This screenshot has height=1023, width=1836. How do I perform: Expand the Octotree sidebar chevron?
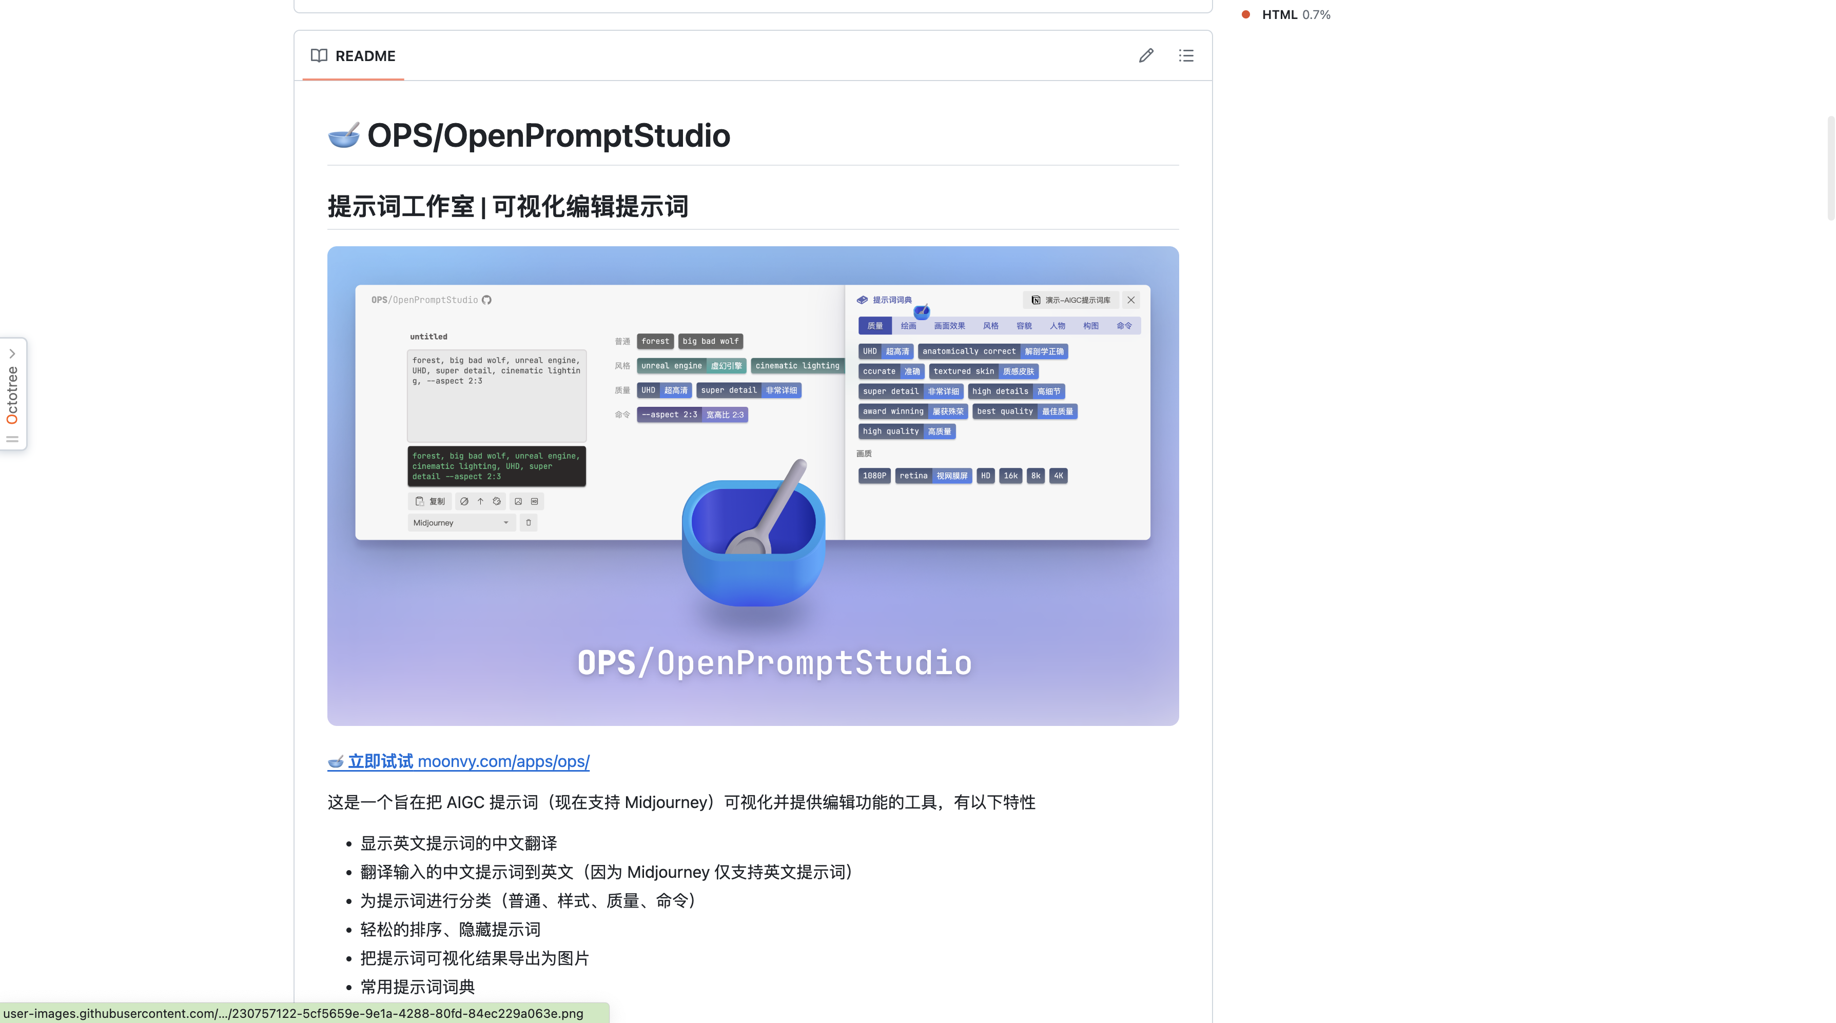(12, 353)
